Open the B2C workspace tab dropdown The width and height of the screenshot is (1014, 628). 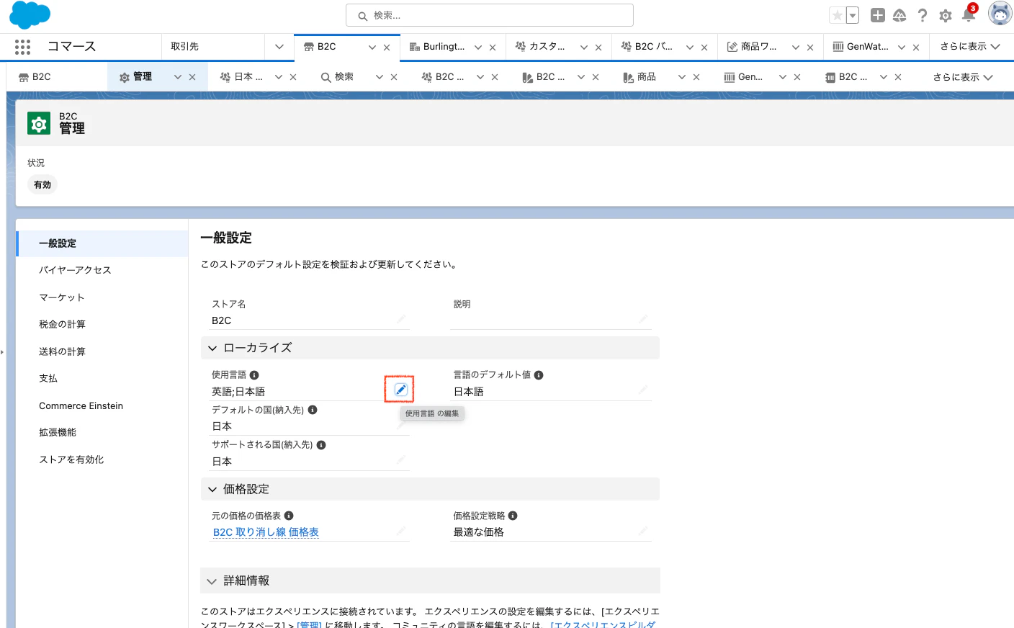[372, 48]
